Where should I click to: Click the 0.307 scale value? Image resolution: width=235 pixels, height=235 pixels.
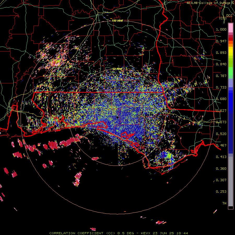click(x=221, y=180)
